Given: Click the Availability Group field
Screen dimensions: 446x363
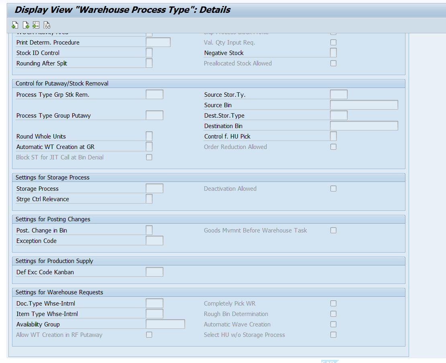Looking at the screenshot, I should [x=165, y=324].
